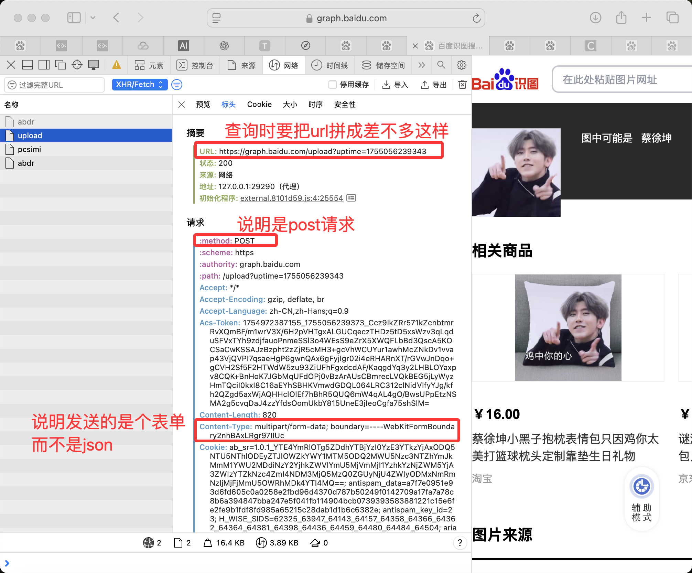Open the device settings monitor icon
Viewport: 692px width, 573px height.
[x=94, y=65]
